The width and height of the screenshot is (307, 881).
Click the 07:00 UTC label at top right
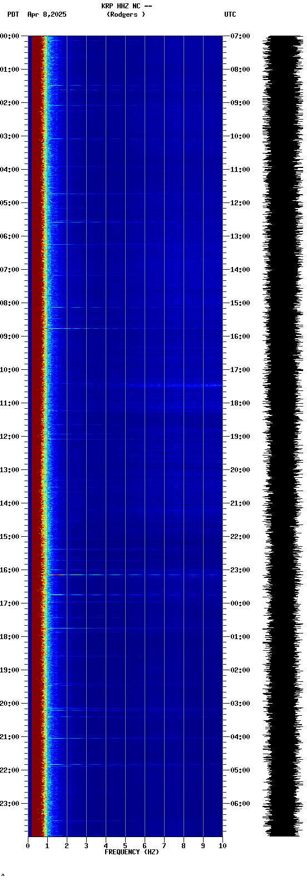[x=240, y=36]
